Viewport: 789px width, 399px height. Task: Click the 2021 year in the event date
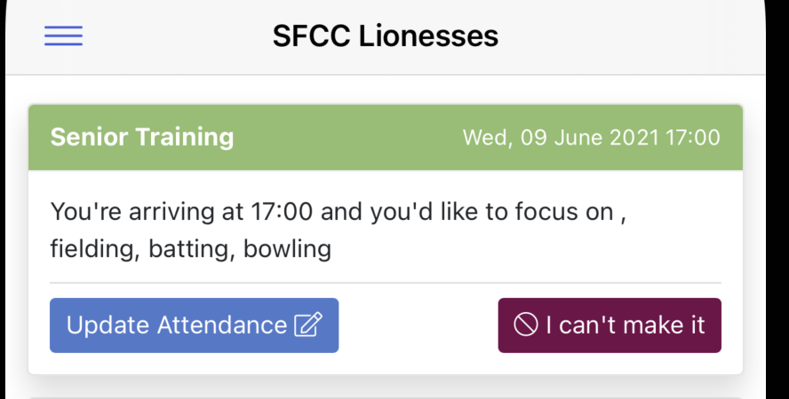(634, 137)
